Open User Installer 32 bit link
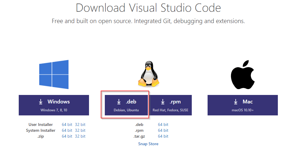The height and width of the screenshot is (149, 284). pos(80,124)
